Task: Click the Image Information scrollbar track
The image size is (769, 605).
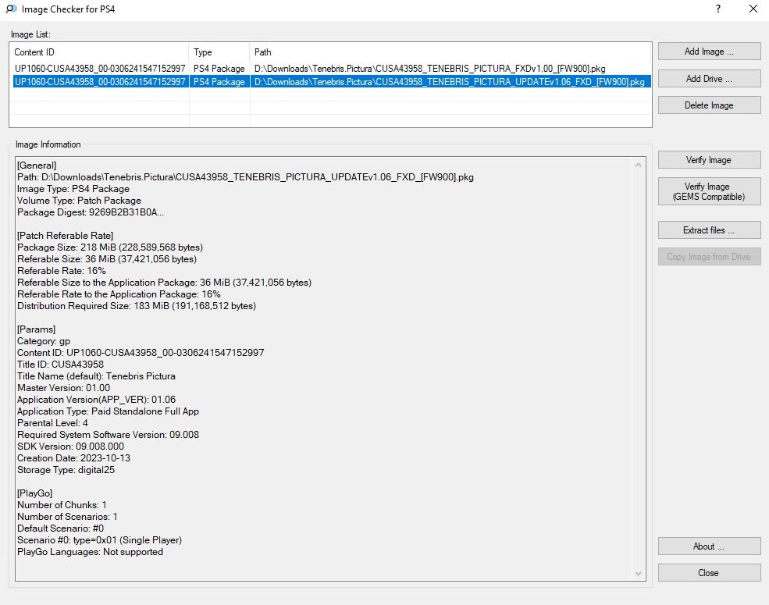Action: 639,367
